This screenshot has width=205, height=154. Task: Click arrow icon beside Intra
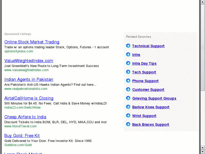point(128,54)
